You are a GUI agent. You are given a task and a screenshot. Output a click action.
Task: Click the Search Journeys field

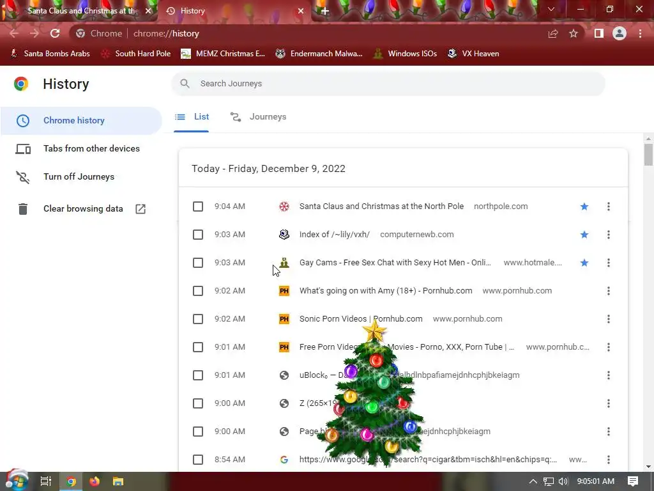(x=388, y=84)
